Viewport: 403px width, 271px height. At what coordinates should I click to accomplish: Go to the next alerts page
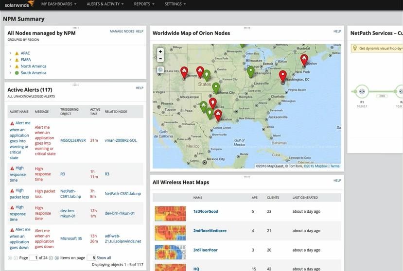click(51, 258)
